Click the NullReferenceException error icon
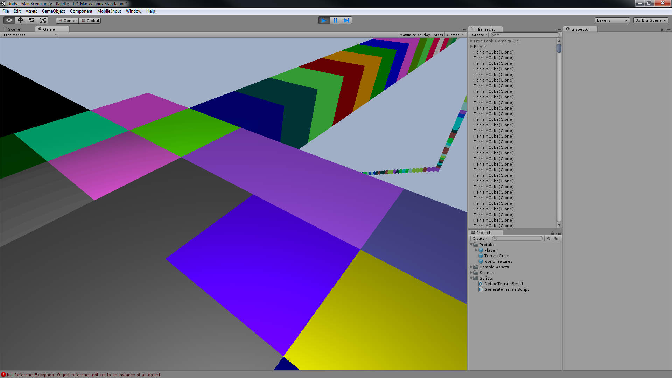This screenshot has height=378, width=672. pos(3,374)
